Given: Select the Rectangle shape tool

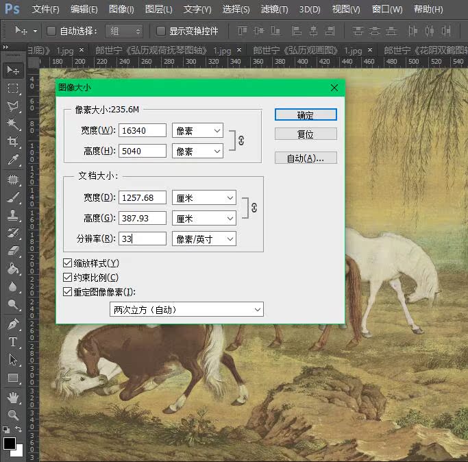Looking at the screenshot, I should click(x=13, y=378).
